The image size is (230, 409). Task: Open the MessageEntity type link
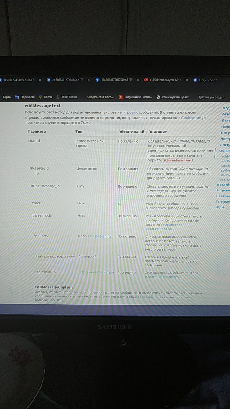100,236
